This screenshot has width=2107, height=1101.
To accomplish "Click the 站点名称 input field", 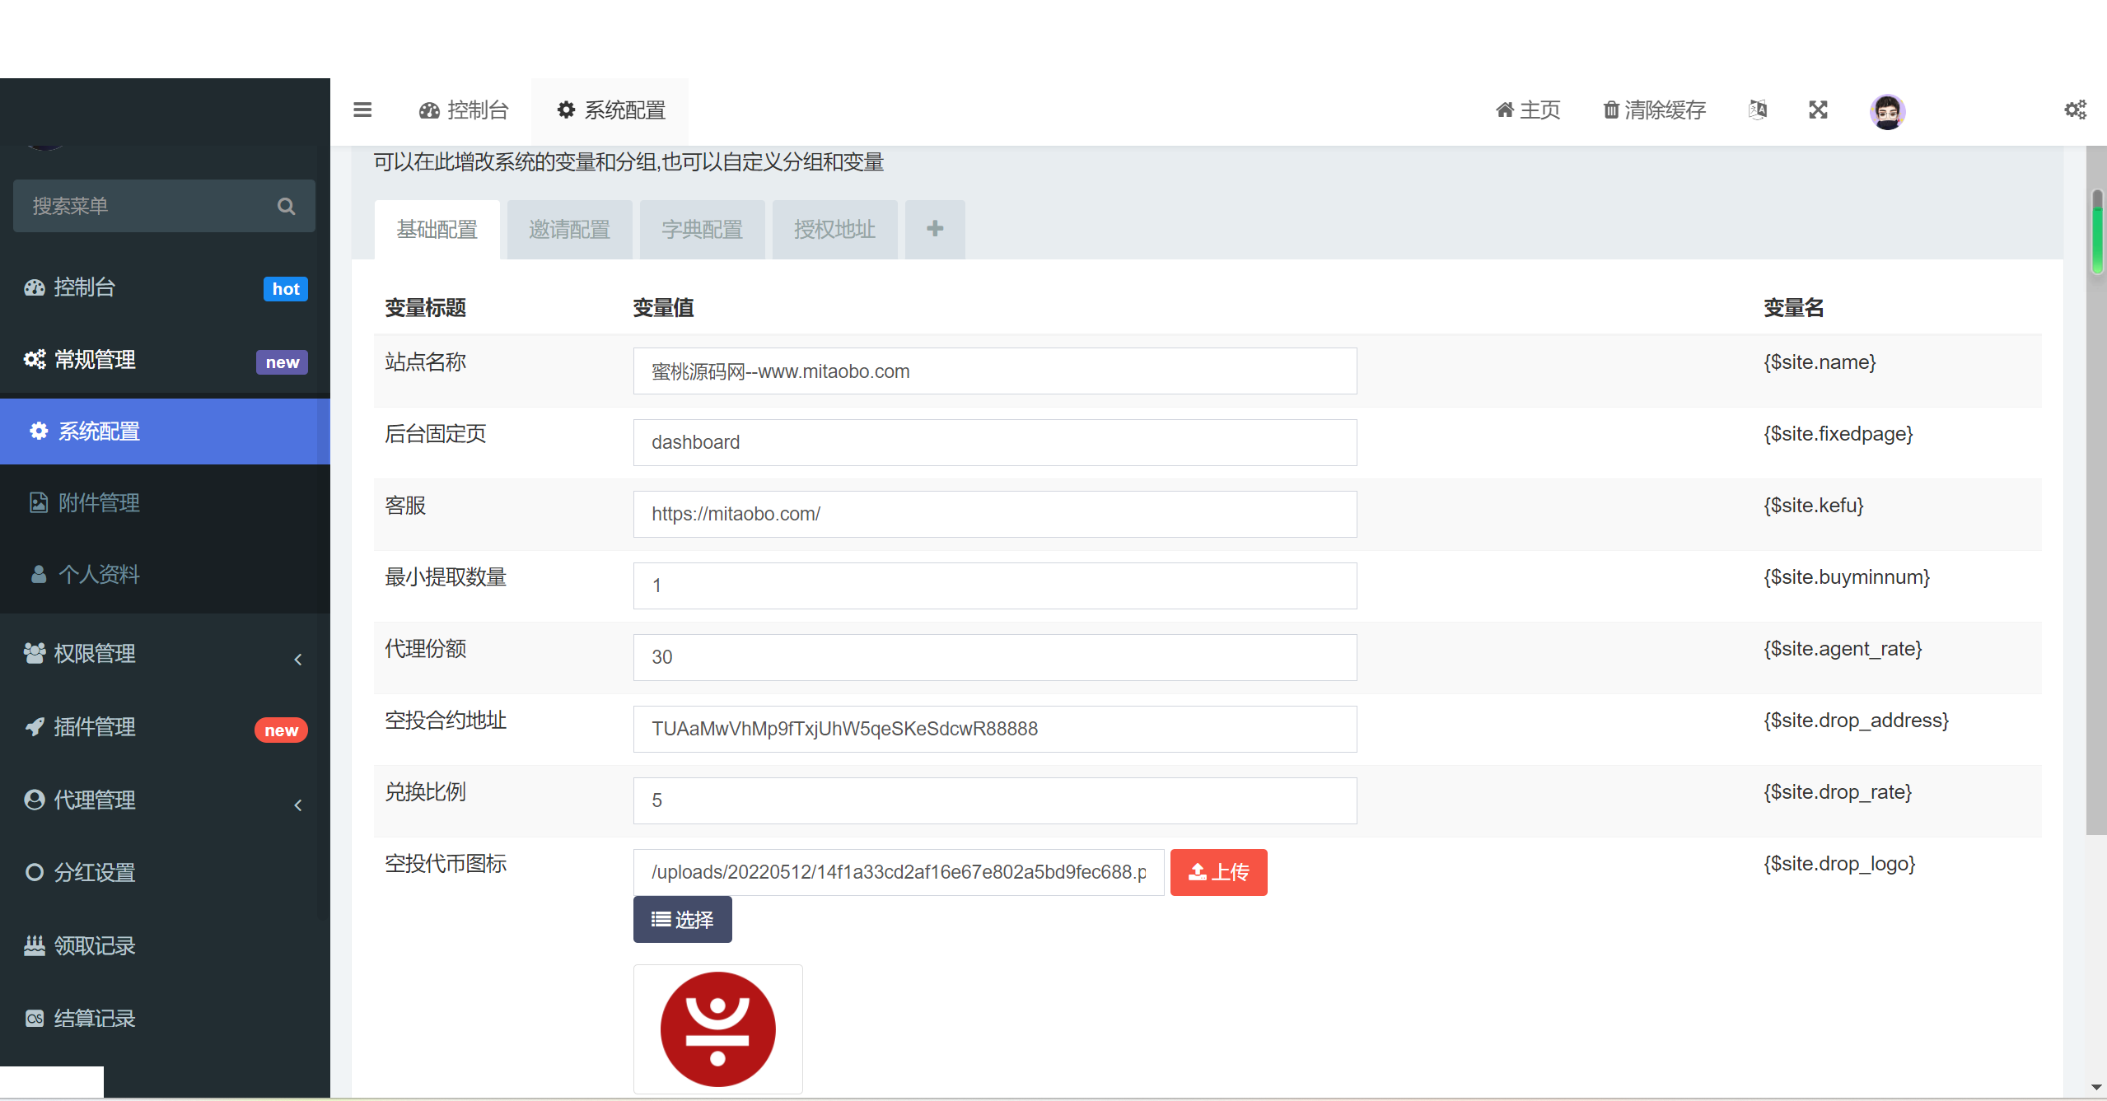I will click(995, 371).
